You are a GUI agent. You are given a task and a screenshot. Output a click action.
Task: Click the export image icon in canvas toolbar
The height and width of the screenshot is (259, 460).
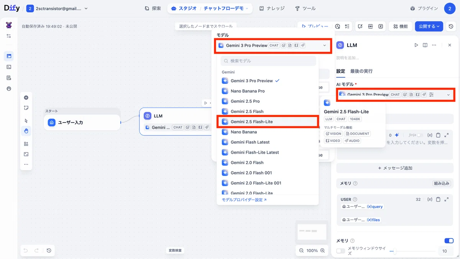coord(26,154)
